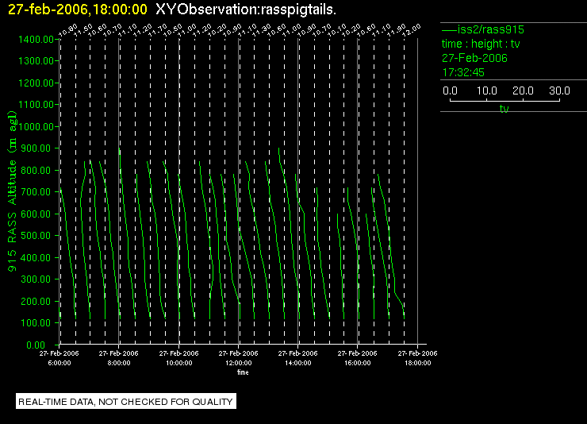This screenshot has height=424, width=587.
Task: Click the '900.00' altitude axis label
Action: pos(36,148)
